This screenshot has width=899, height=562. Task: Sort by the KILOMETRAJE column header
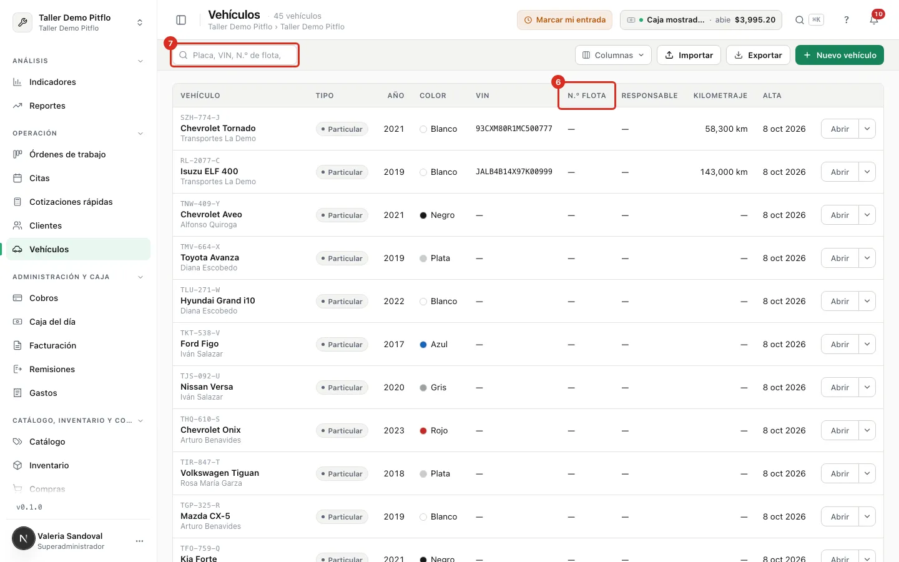720,96
